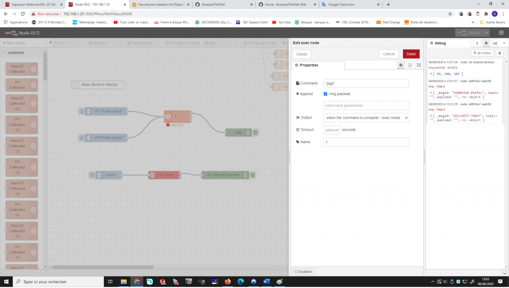Expand the Deploy options arrow
The width and height of the screenshot is (509, 288).
click(486, 33)
